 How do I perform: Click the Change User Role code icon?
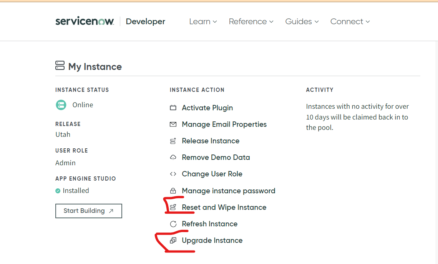click(173, 174)
